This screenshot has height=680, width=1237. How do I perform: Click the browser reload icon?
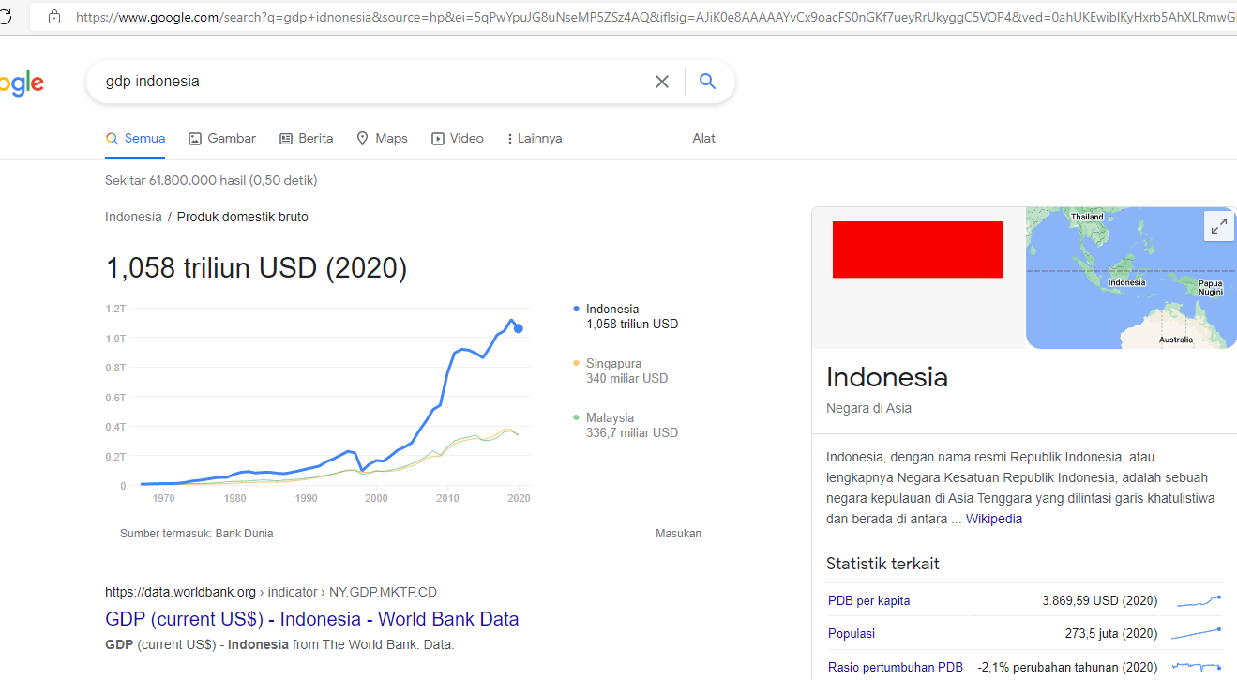tap(5, 16)
